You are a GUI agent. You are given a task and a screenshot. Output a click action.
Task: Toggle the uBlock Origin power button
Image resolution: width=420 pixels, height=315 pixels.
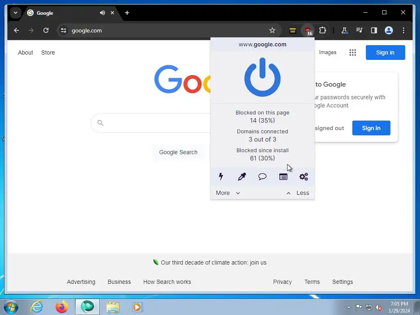[x=262, y=77]
